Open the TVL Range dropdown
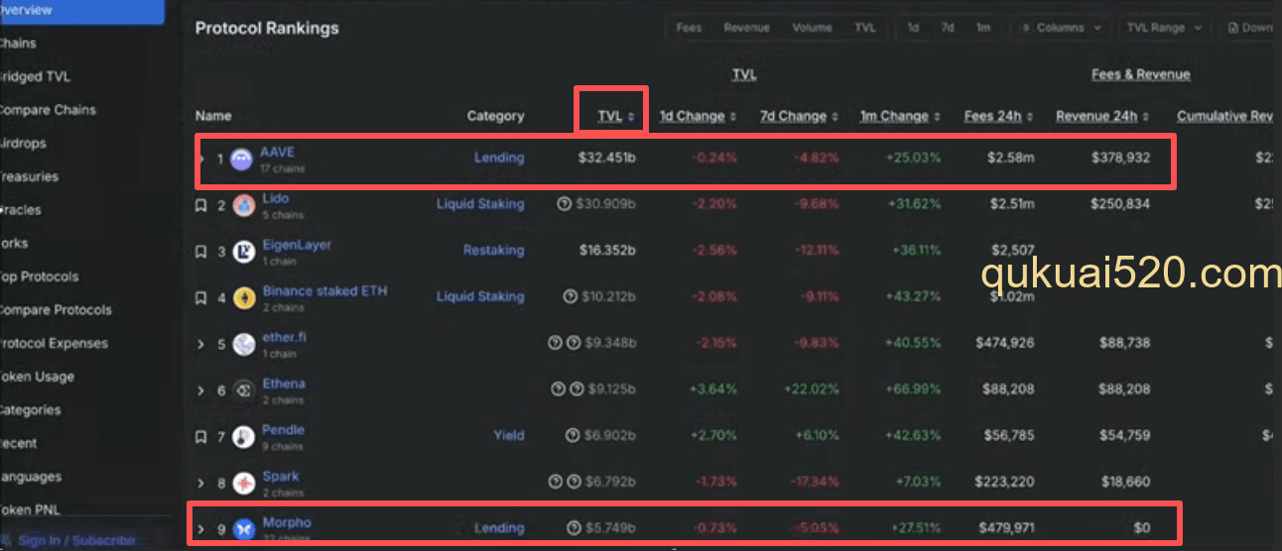1282x551 pixels. click(x=1163, y=28)
